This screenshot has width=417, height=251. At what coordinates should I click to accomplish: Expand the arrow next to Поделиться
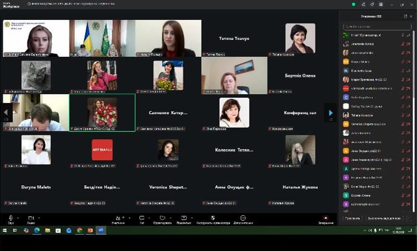192,218
